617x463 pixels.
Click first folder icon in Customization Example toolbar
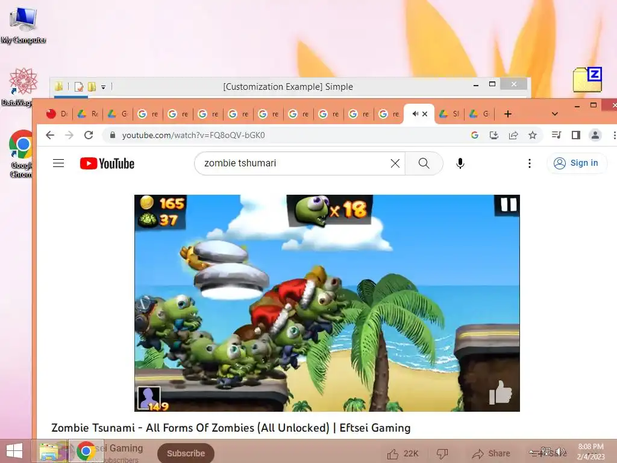point(58,86)
